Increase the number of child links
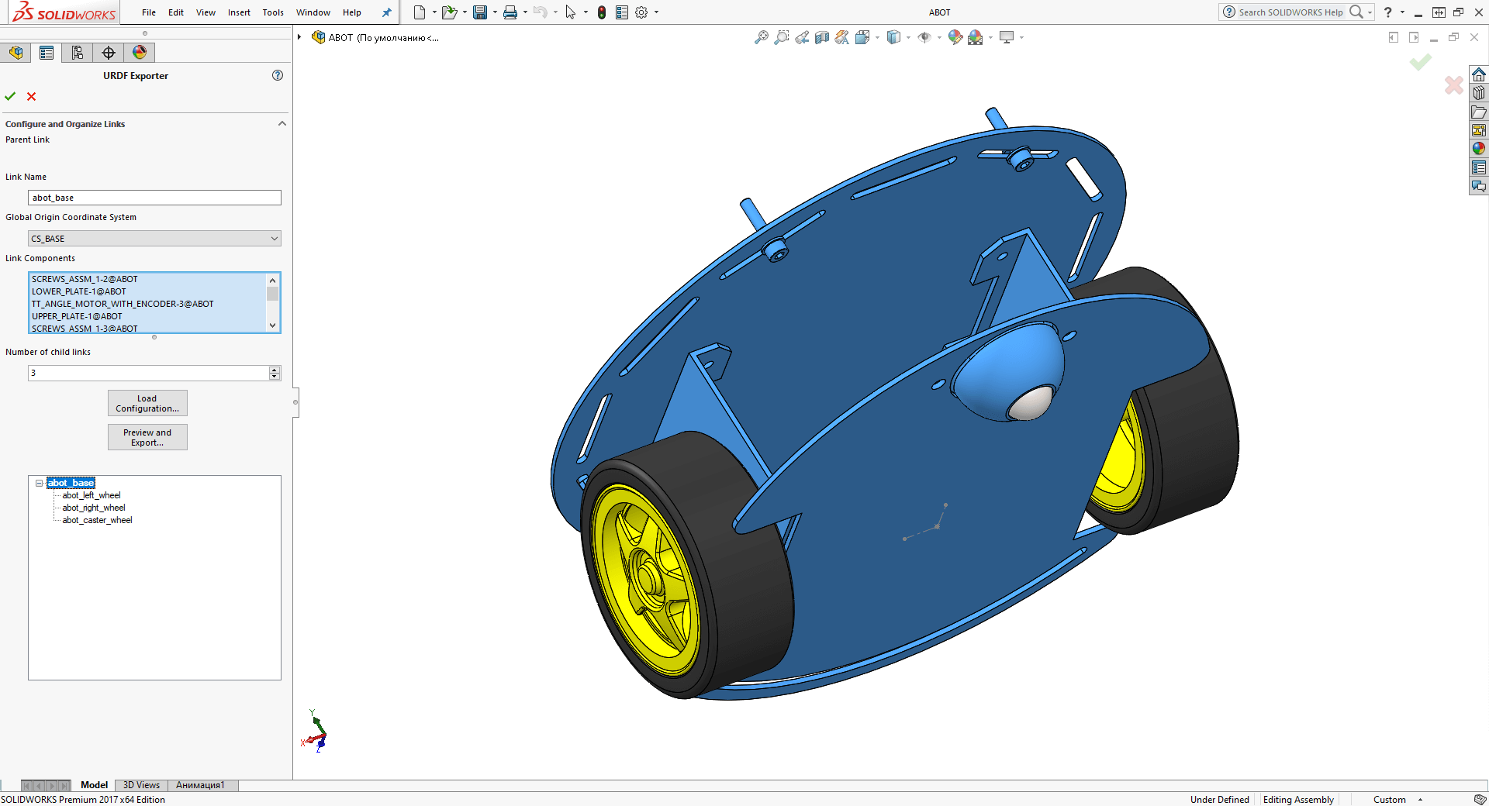This screenshot has width=1489, height=806. [x=275, y=370]
